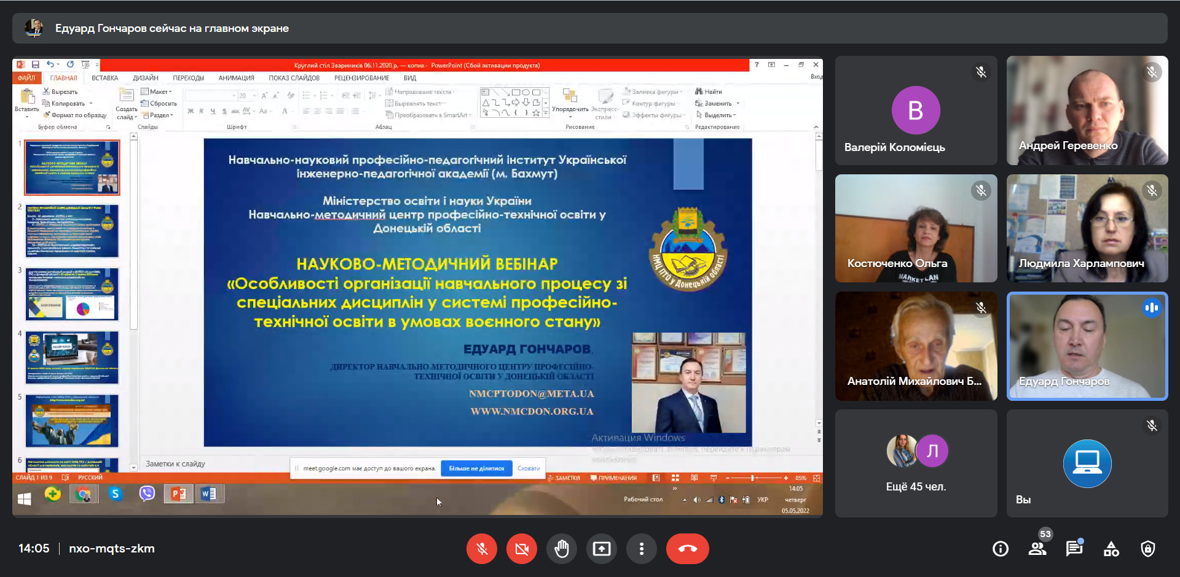Leave the call with red hang-up button
This screenshot has width=1180, height=577.
pos(687,549)
